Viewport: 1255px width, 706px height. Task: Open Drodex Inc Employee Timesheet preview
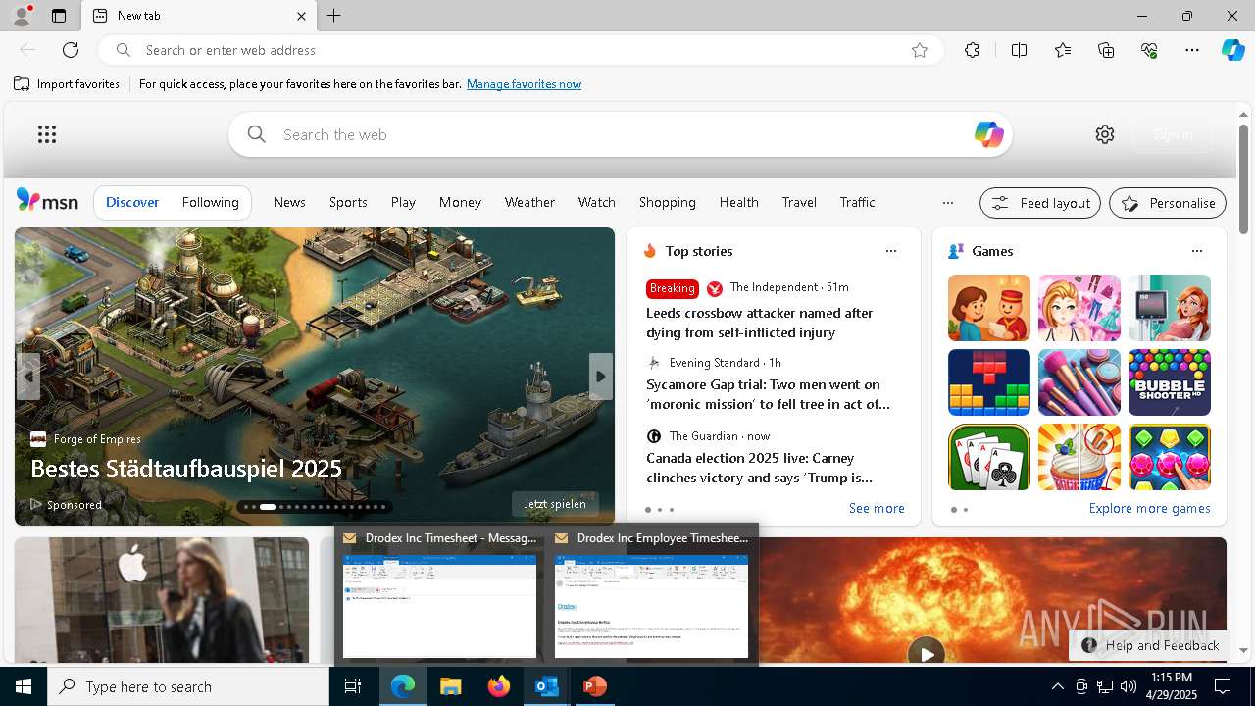click(x=651, y=596)
